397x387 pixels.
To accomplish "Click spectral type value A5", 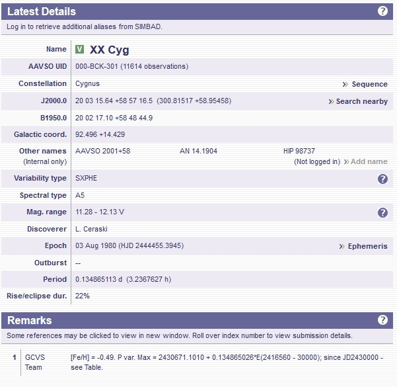I will [x=80, y=195].
